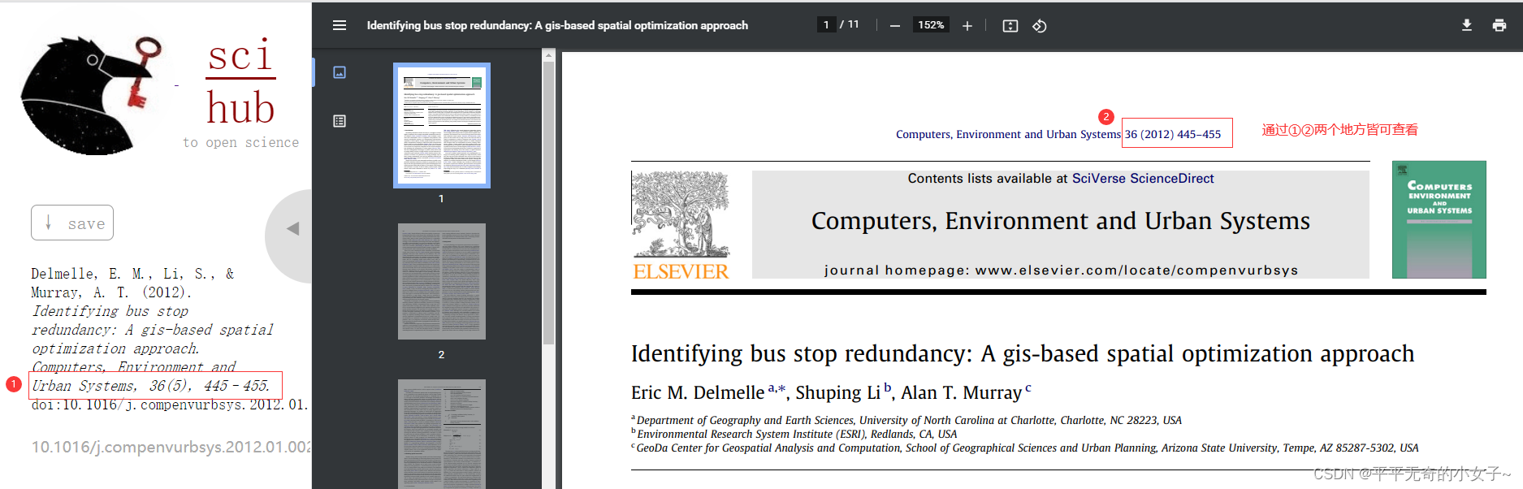
Task: Download the PDF file
Action: click(1467, 25)
